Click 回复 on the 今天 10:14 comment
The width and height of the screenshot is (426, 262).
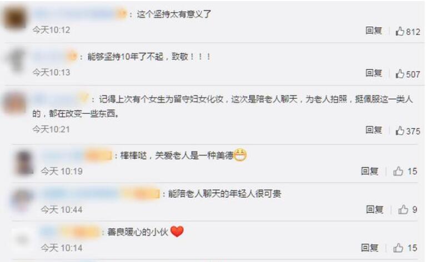click(369, 248)
